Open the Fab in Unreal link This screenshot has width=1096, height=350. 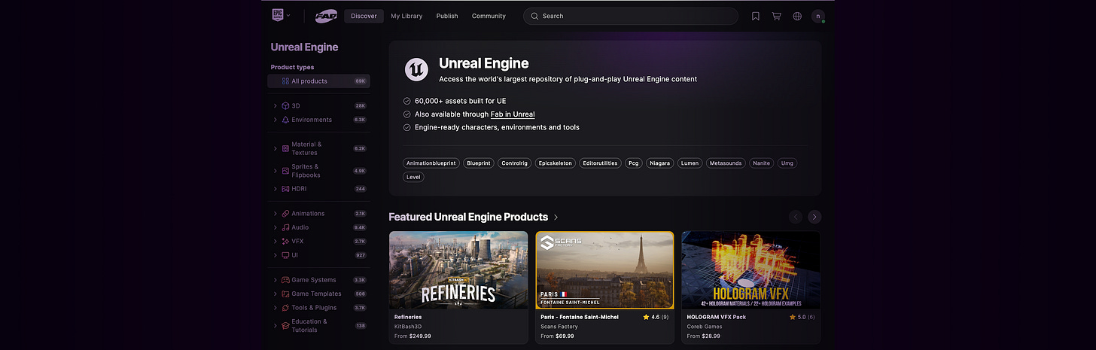tap(513, 114)
